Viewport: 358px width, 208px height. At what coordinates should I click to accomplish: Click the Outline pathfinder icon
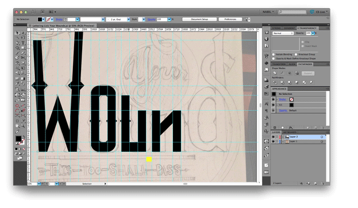304,82
